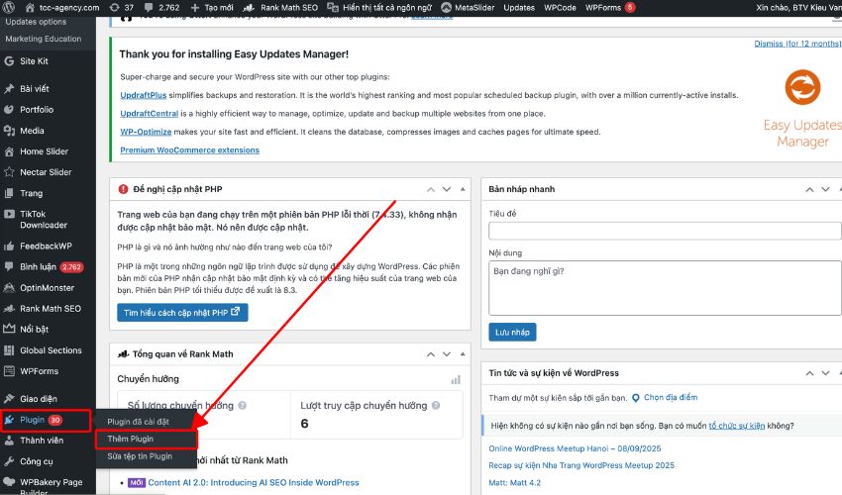Image resolution: width=842 pixels, height=495 pixels.
Task: Open Hiển thị tất cả ngôn ngữ
Action: (x=379, y=8)
